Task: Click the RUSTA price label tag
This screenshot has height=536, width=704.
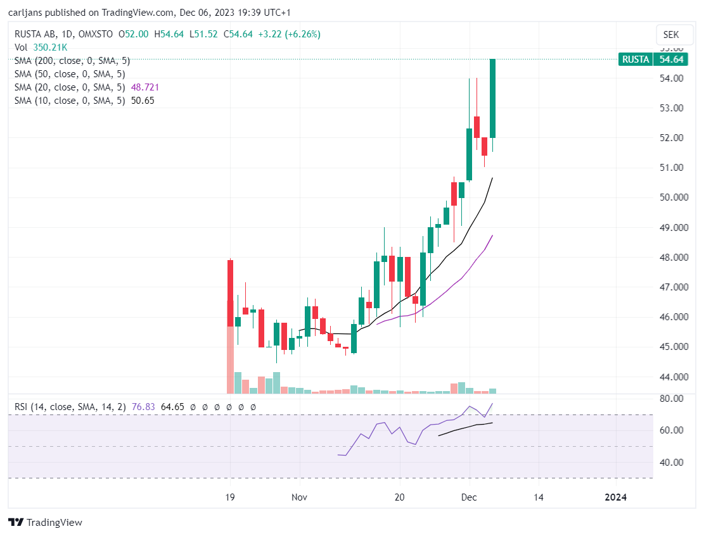Action: pyautogui.click(x=636, y=59)
